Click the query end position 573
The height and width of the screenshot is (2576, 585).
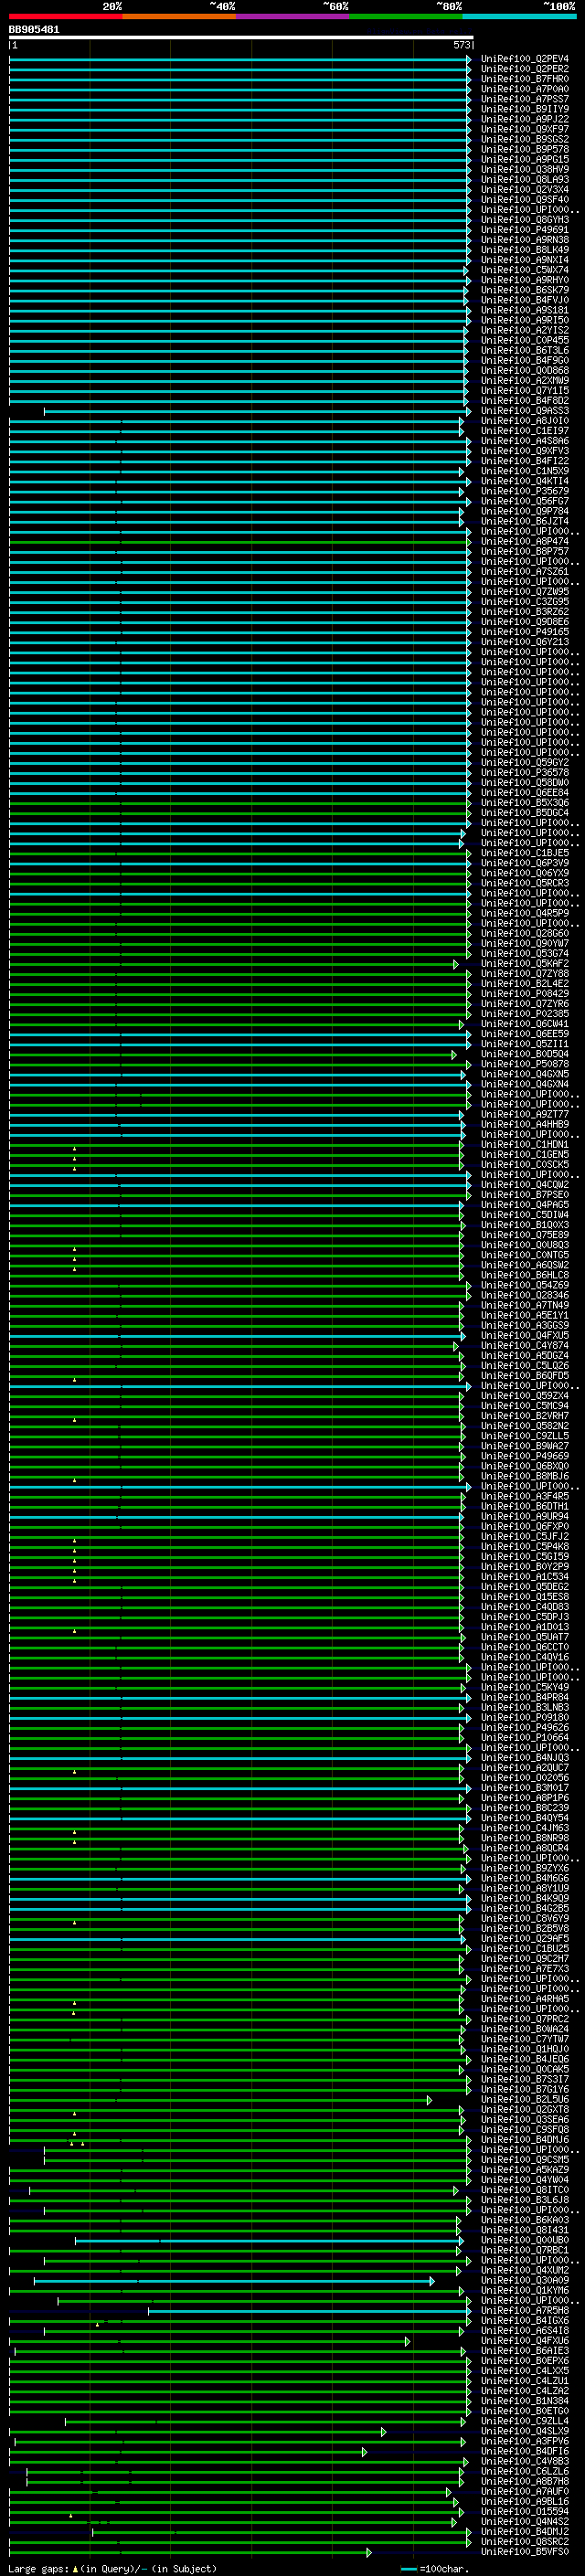point(461,46)
